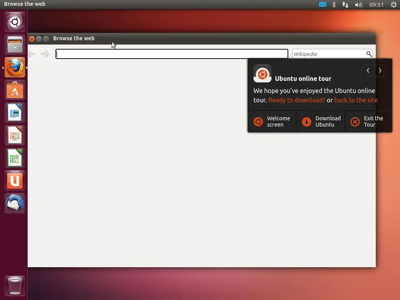400x300 pixels.
Task: Open the Bluetooth indicator menu
Action: (x=334, y=5)
